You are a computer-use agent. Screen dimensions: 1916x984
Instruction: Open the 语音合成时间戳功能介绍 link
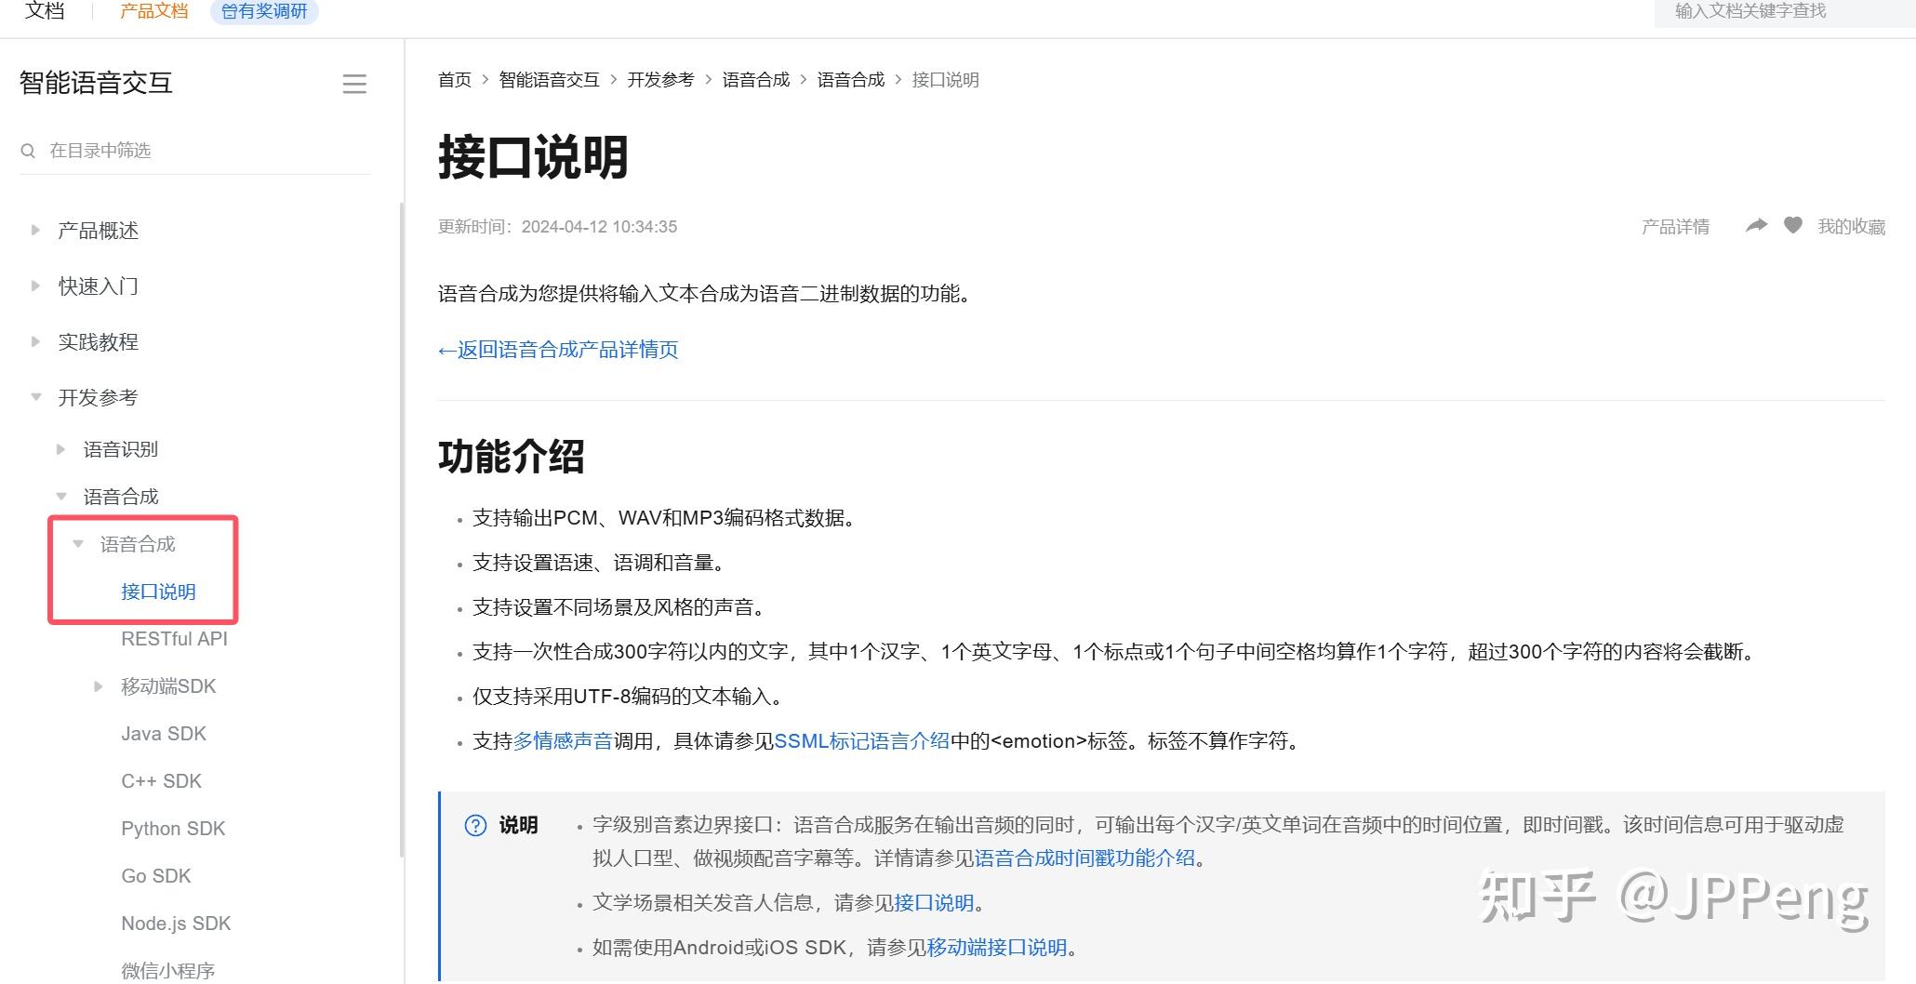(1084, 858)
